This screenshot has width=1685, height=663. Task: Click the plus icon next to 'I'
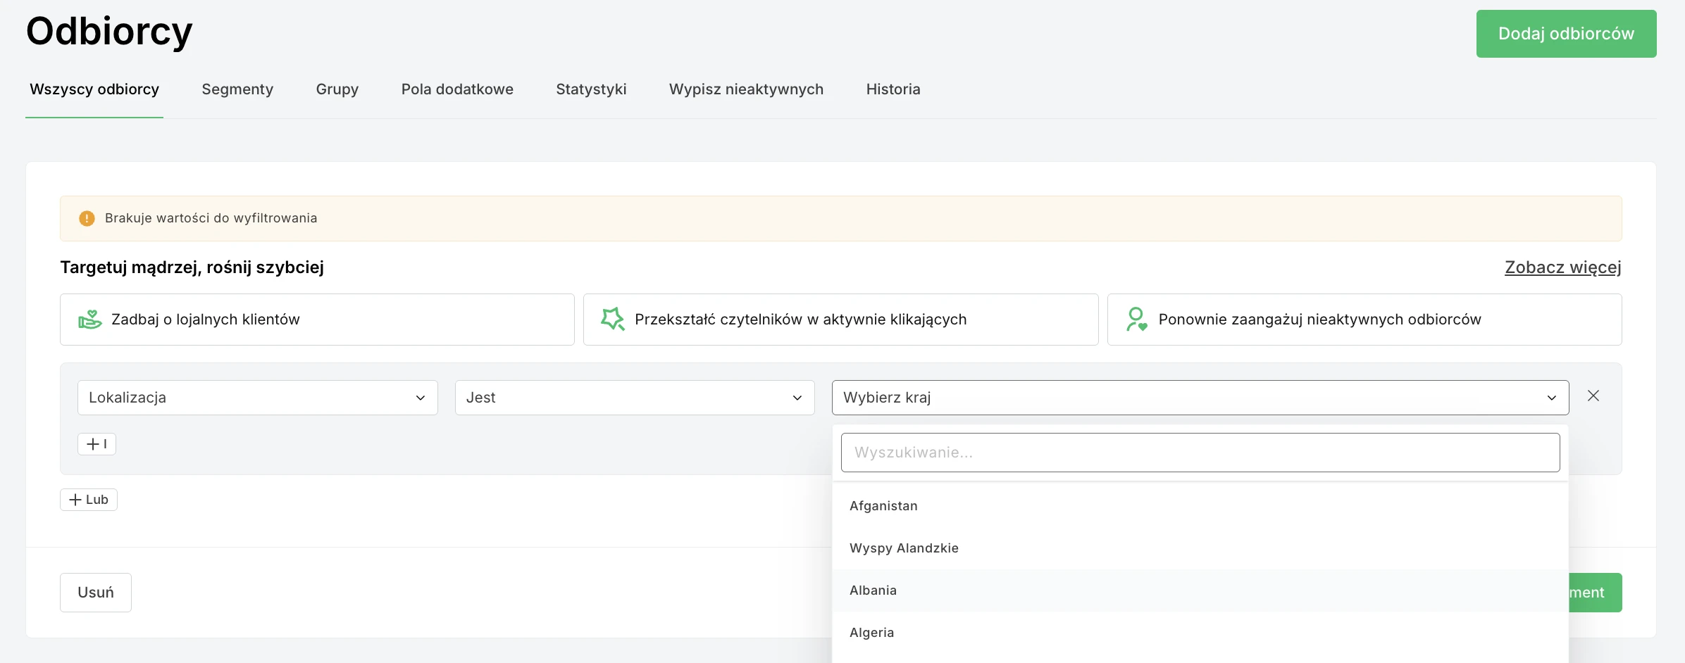[x=92, y=443]
